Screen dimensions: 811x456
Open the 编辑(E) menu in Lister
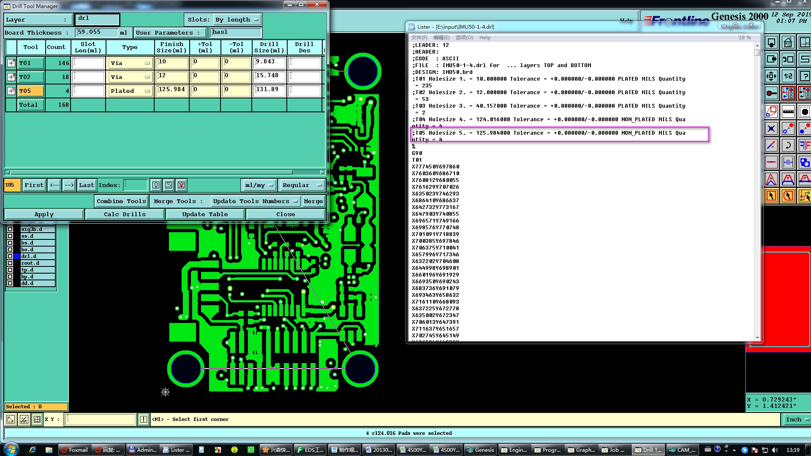coord(441,38)
